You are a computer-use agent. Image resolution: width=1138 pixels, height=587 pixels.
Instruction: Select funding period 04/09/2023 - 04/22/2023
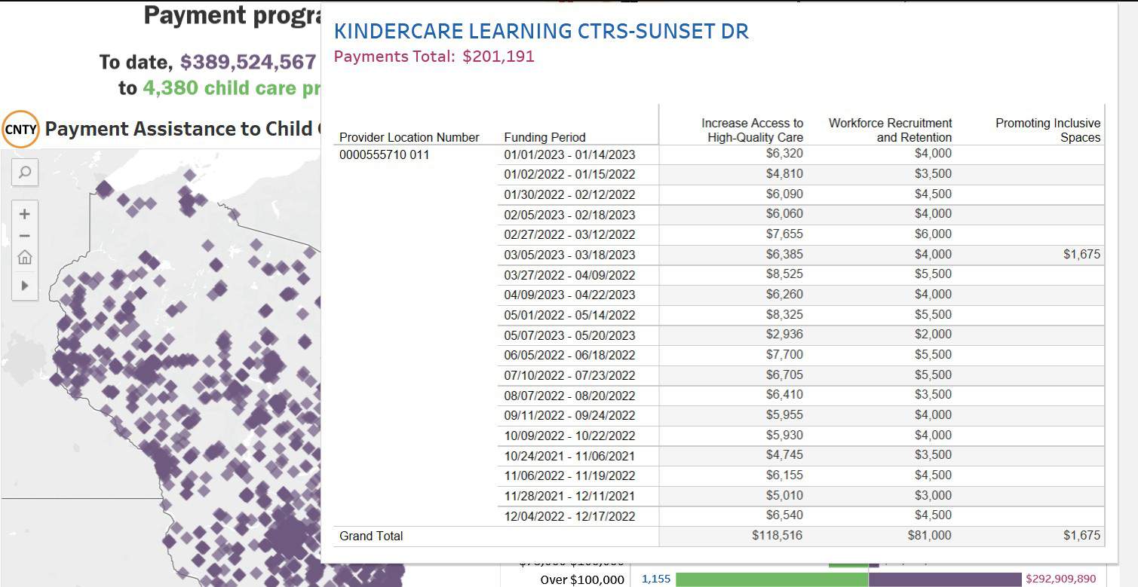(569, 295)
